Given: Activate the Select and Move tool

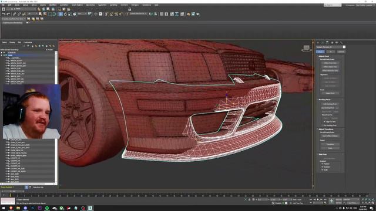Looking at the screenshot, I should 61,14.
